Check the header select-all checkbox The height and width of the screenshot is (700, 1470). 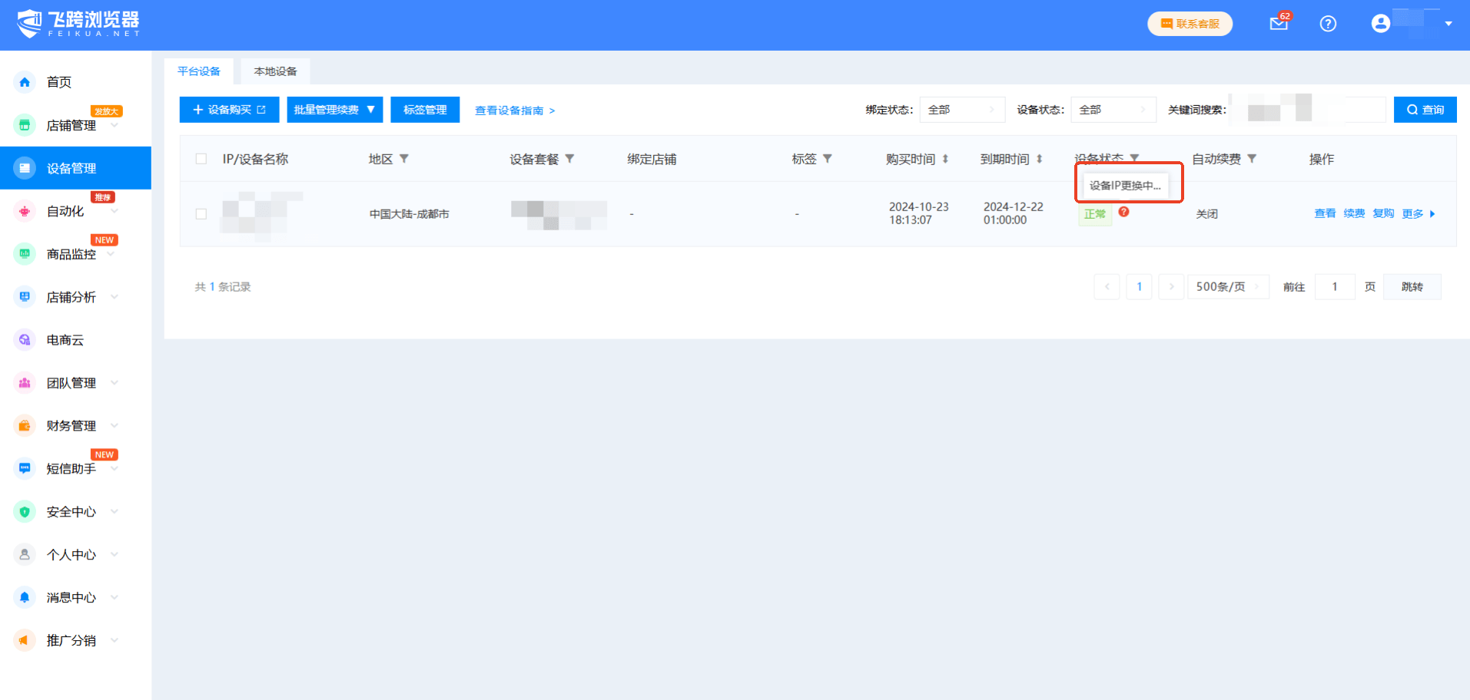pos(201,158)
